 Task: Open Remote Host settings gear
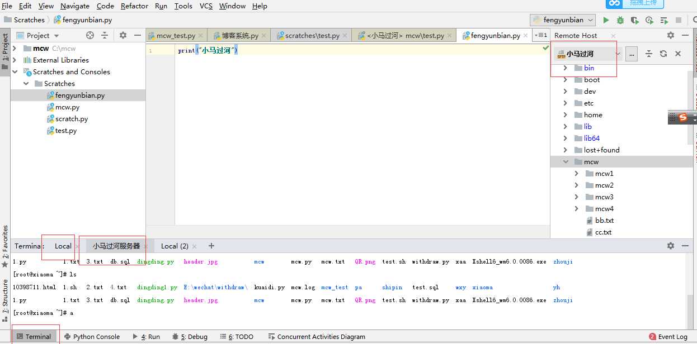pyautogui.click(x=671, y=35)
